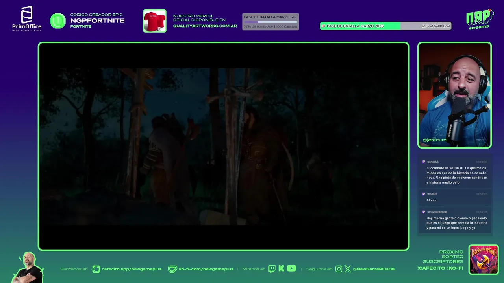Select username francolvl7 in chat
The height and width of the screenshot is (283, 504).
(433, 162)
